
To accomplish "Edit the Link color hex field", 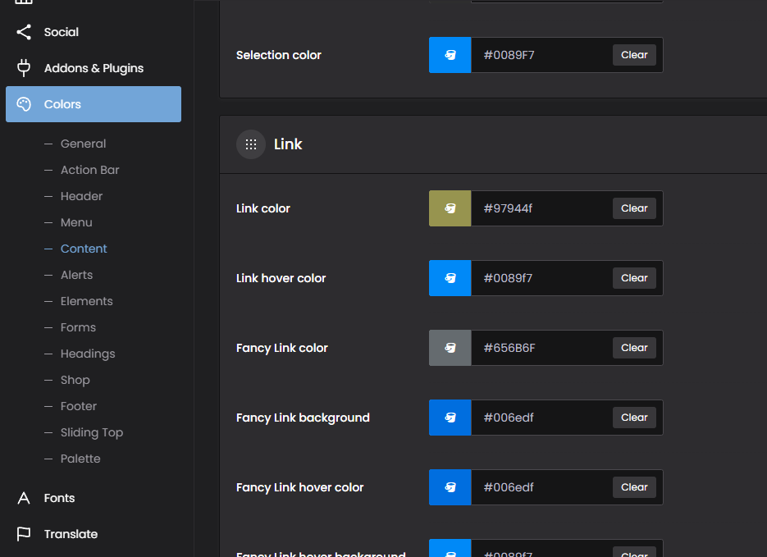I will point(541,208).
